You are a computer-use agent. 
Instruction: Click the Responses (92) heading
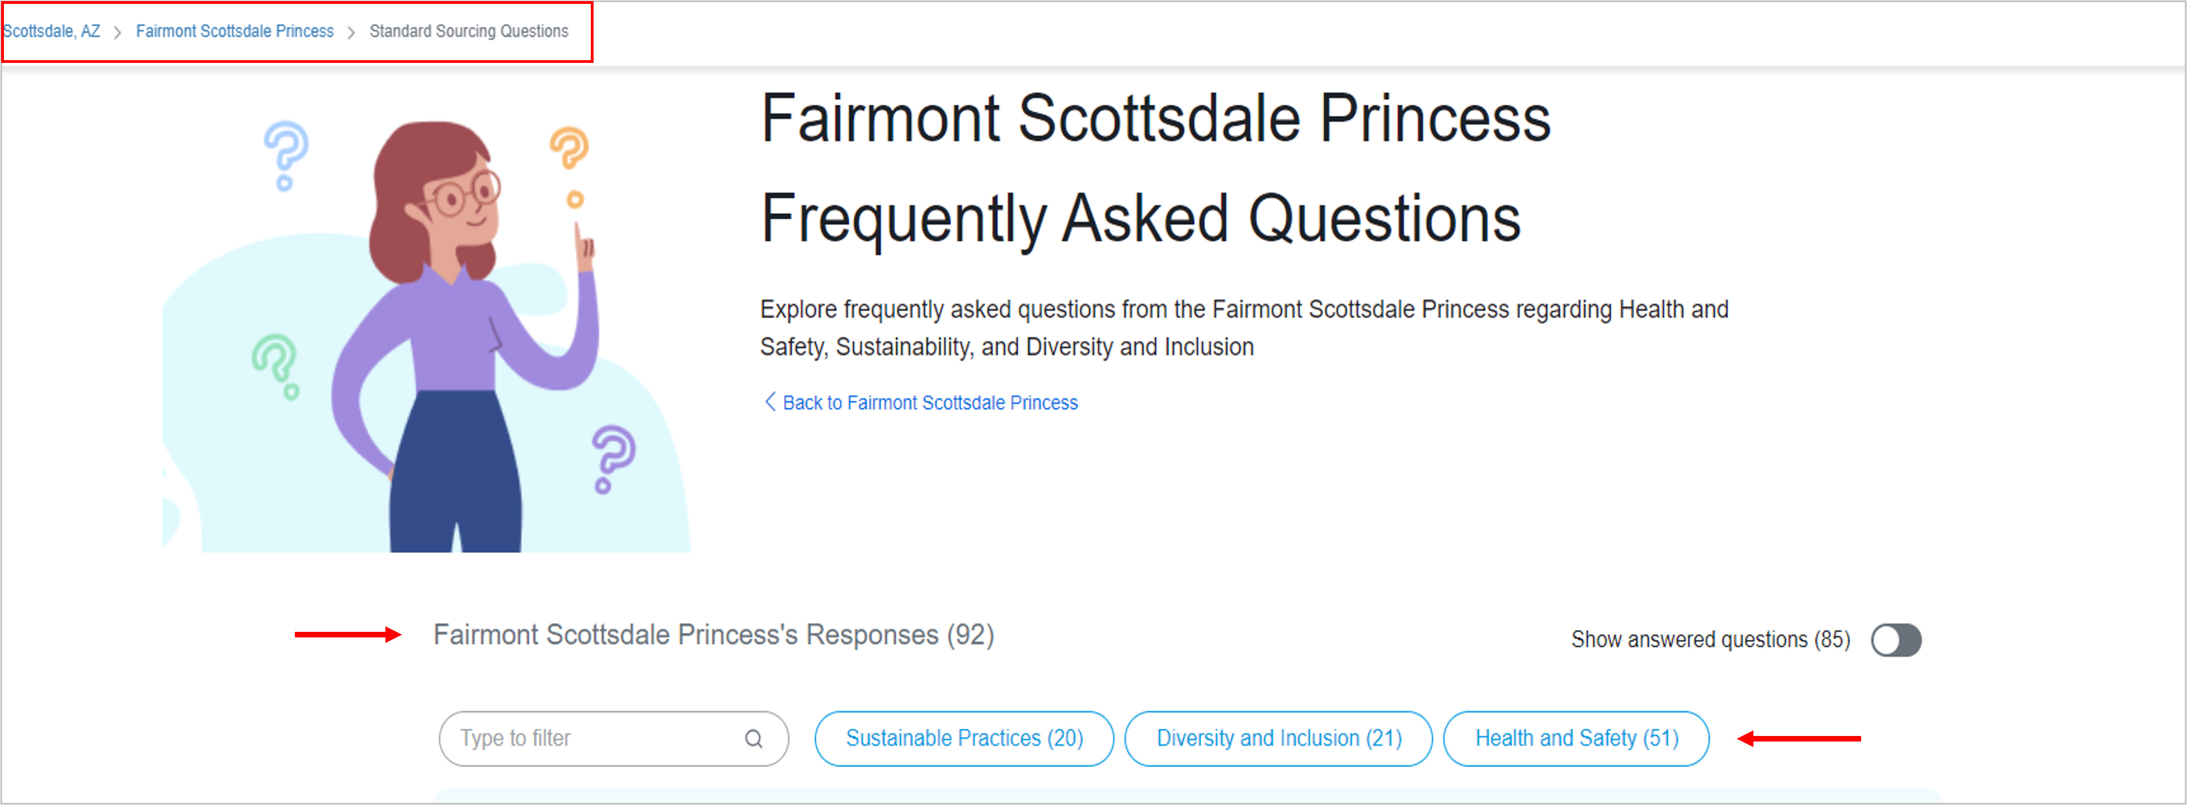pos(713,635)
